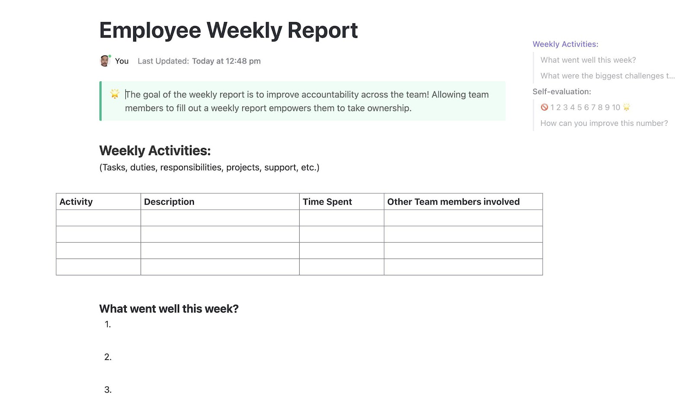The image size is (692, 412).
Task: Click the star emoji in the green callout
Action: 115,94
